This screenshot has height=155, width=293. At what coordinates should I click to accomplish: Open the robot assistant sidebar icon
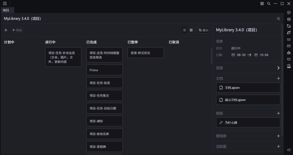(x=289, y=53)
